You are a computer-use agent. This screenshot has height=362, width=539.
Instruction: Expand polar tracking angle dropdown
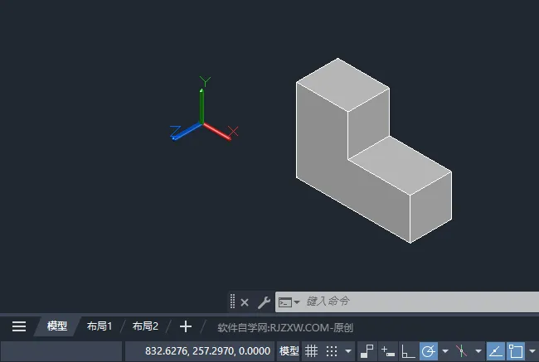(445, 351)
